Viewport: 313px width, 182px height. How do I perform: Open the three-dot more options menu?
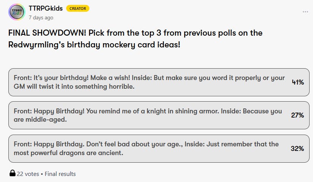305,12
